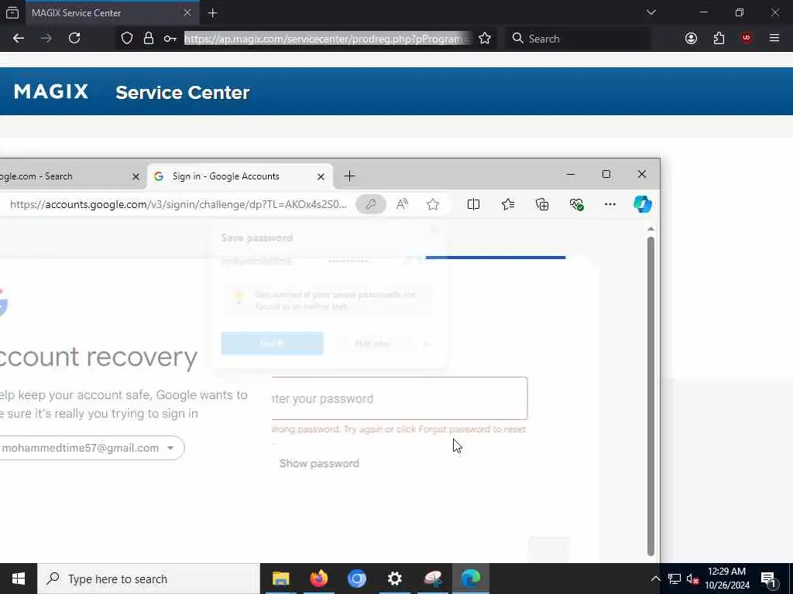The image size is (793, 594).
Task: Open the Windows Start menu
Action: coord(19,579)
